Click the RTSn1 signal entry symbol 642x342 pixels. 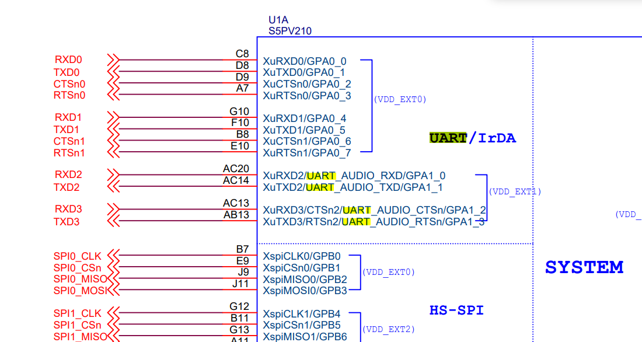[113, 153]
